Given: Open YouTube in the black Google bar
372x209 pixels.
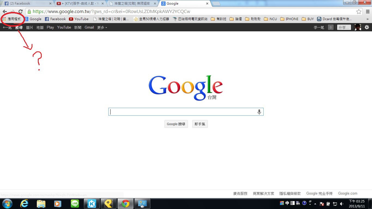Looking at the screenshot, I should pyautogui.click(x=64, y=27).
